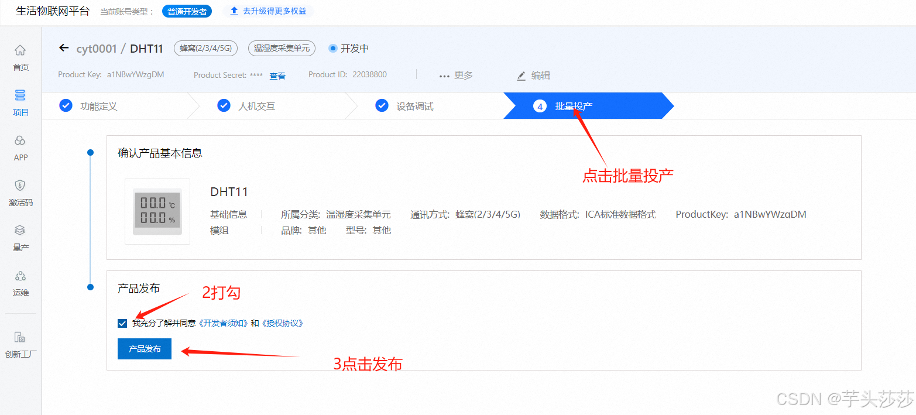Screen dimensions: 916x415
Task: Click the back arrow next to cyt0001
Action: [64, 48]
